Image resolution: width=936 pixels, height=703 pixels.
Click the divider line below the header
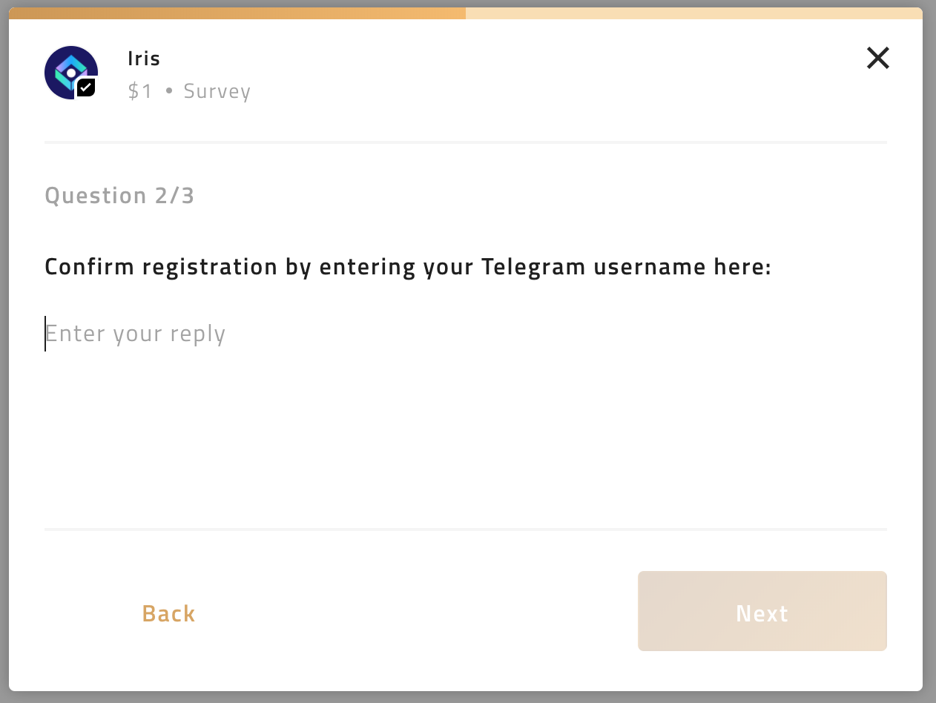click(x=466, y=142)
